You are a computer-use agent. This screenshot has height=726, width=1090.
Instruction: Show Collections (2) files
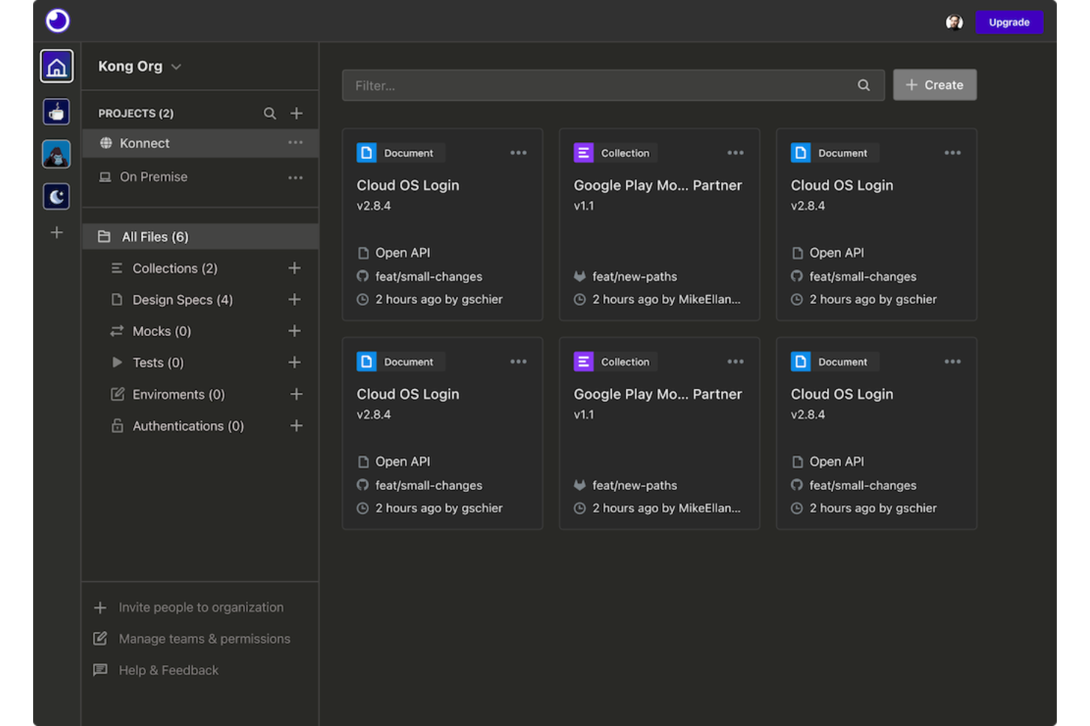[175, 268]
